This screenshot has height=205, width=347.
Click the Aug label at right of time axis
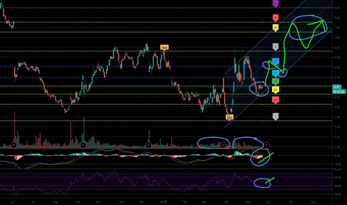tap(313, 202)
